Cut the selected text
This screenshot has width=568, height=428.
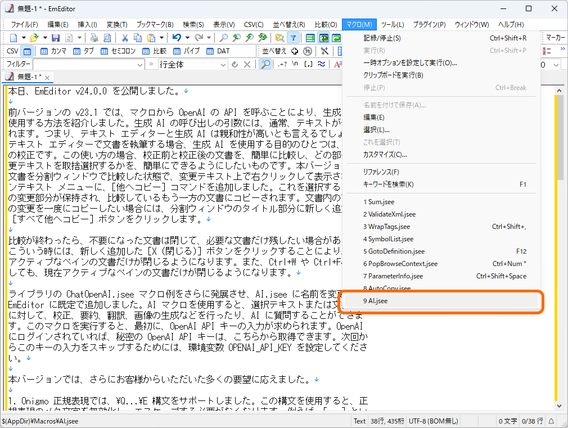coord(124,37)
